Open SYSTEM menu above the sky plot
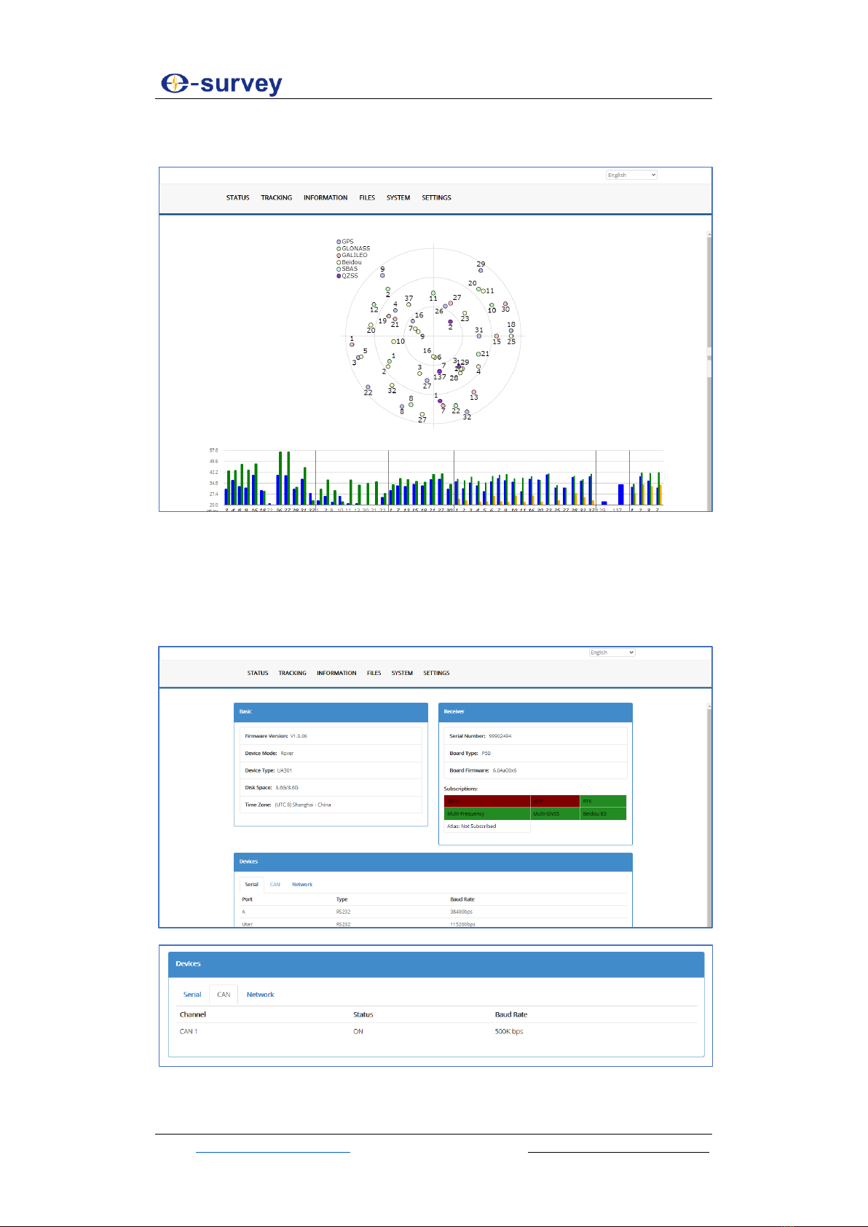The height and width of the screenshot is (1227, 868). 398,198
